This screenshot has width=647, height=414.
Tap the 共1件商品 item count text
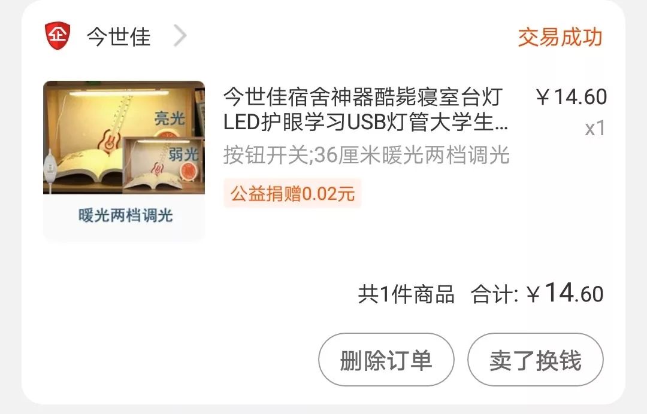(x=406, y=294)
